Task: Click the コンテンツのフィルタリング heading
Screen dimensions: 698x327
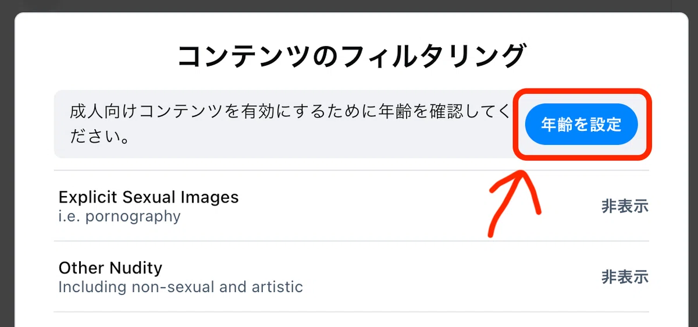Action: click(x=351, y=56)
